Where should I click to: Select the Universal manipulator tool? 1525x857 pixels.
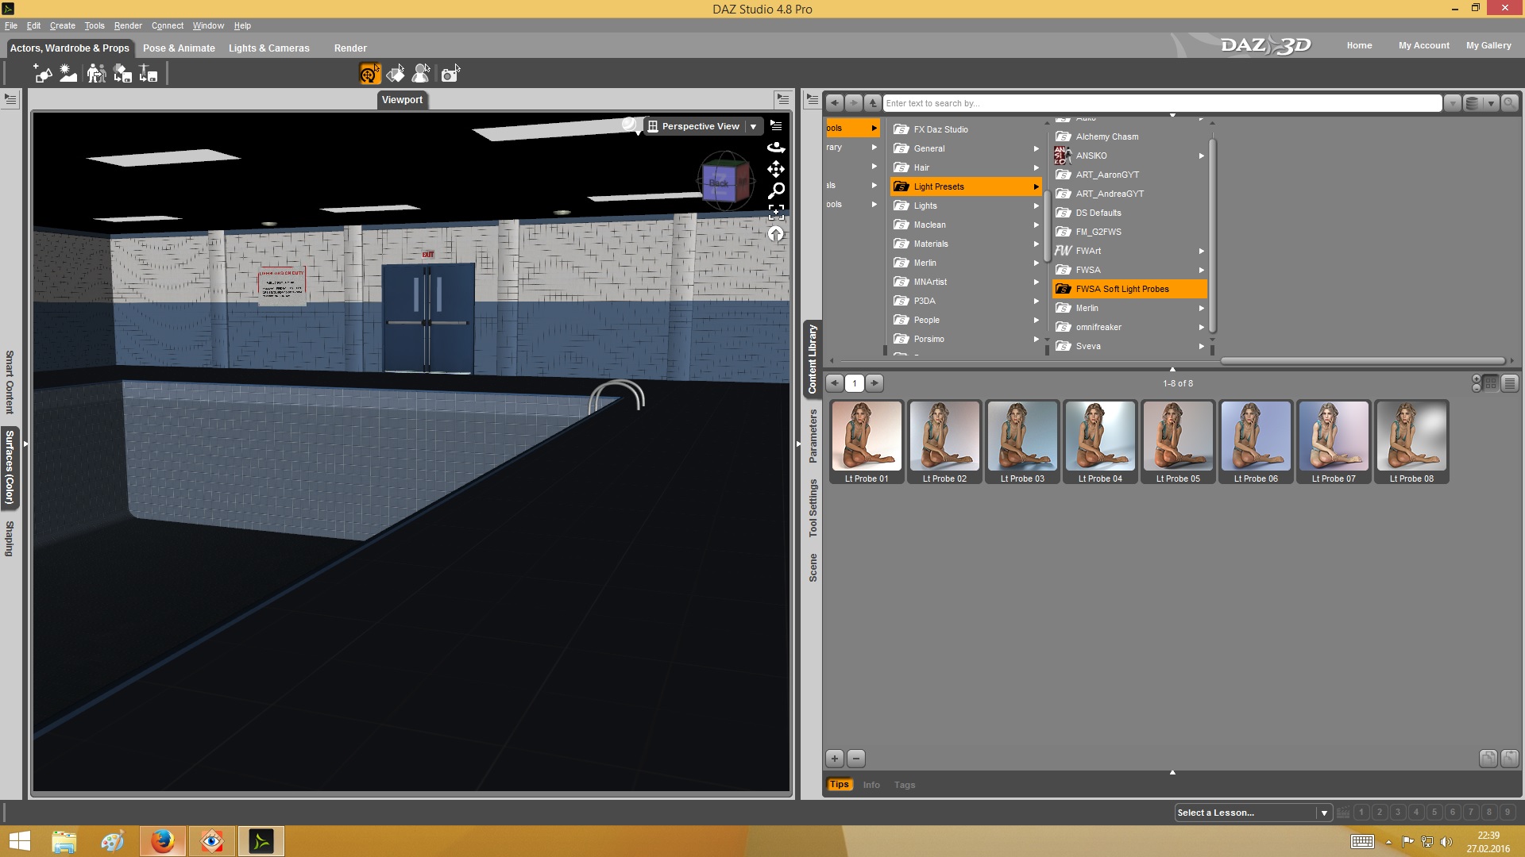tap(369, 74)
